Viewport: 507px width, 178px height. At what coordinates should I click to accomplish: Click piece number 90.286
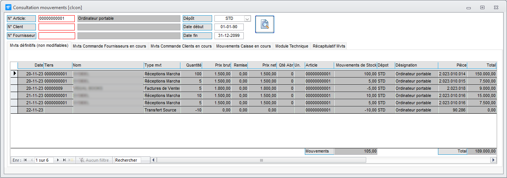point(452,110)
